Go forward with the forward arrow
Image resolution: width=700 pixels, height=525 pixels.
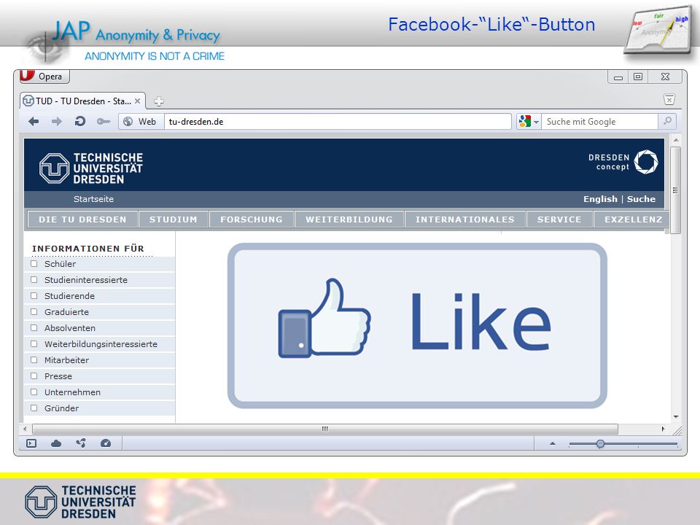tap(57, 122)
